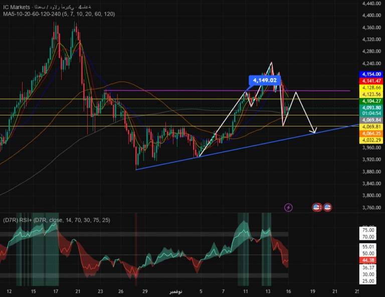Select the purple horizontal resistance line
Image resolution: width=385 pixels, height=297 pixels.
coord(201,90)
